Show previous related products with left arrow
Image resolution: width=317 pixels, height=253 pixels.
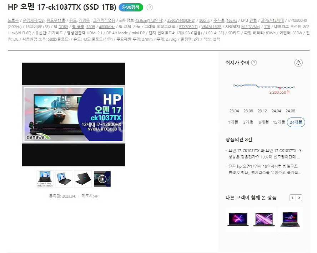point(292,198)
